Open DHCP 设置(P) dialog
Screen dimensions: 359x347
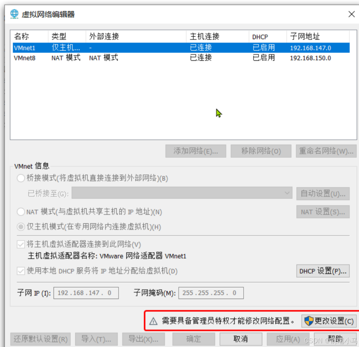(323, 271)
